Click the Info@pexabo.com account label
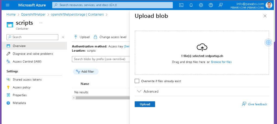Viewport: 277px width, 124px height. 250,4
